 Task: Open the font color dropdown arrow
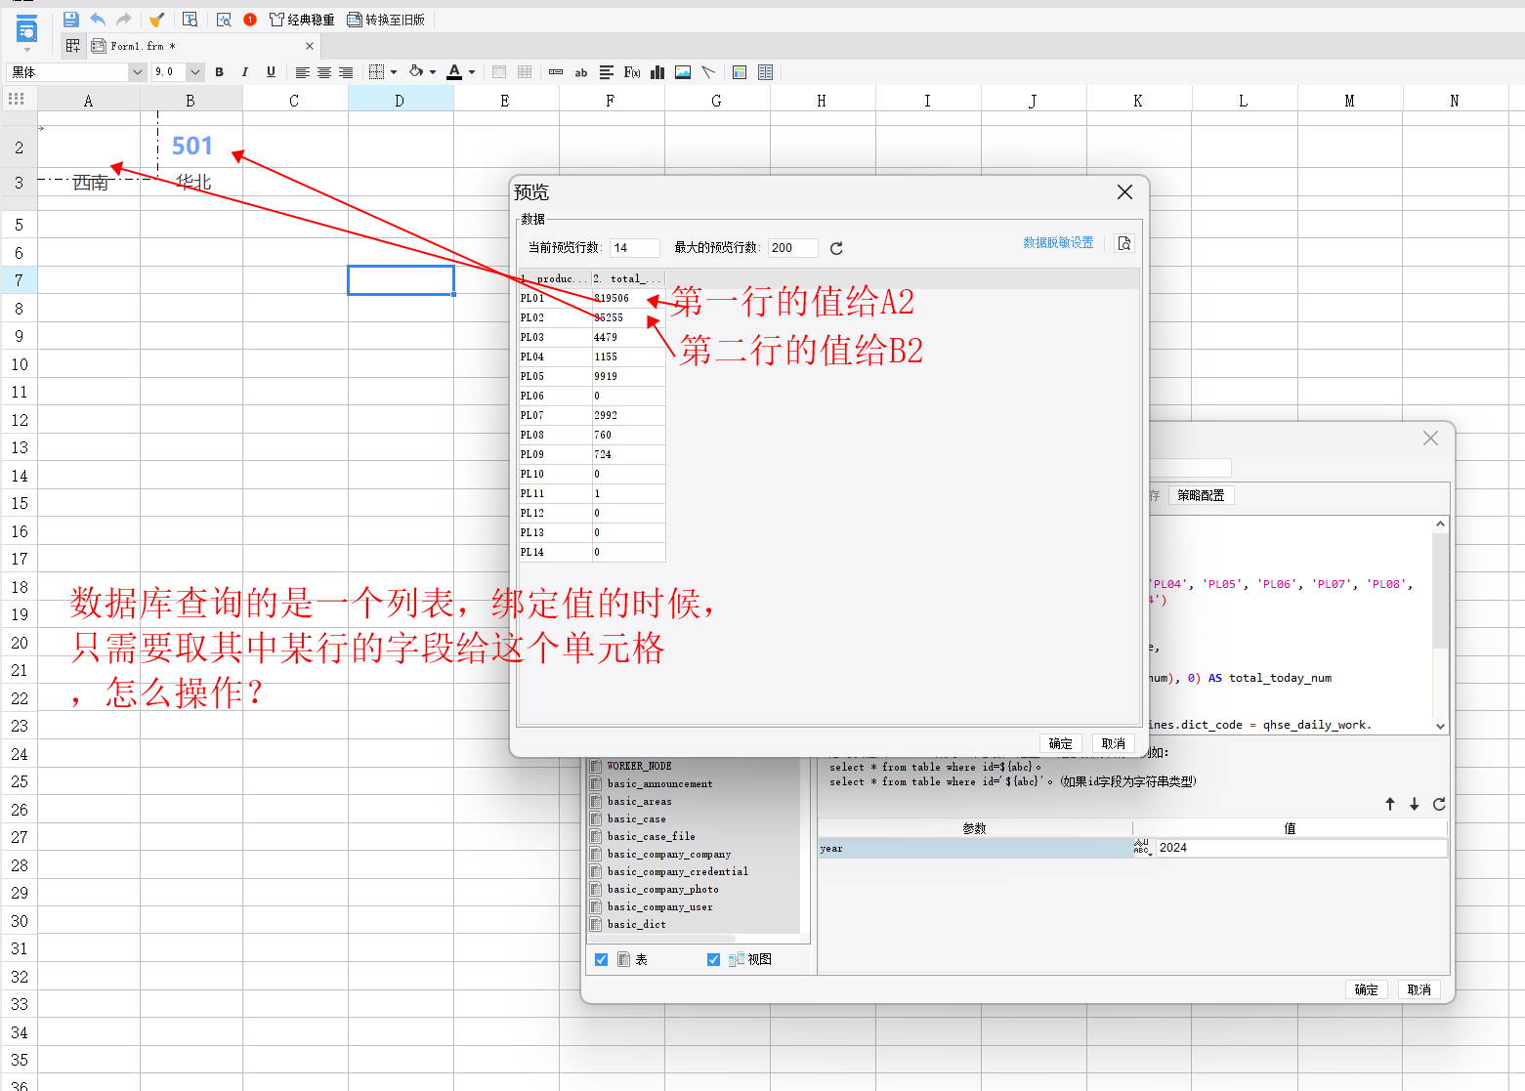[472, 72]
